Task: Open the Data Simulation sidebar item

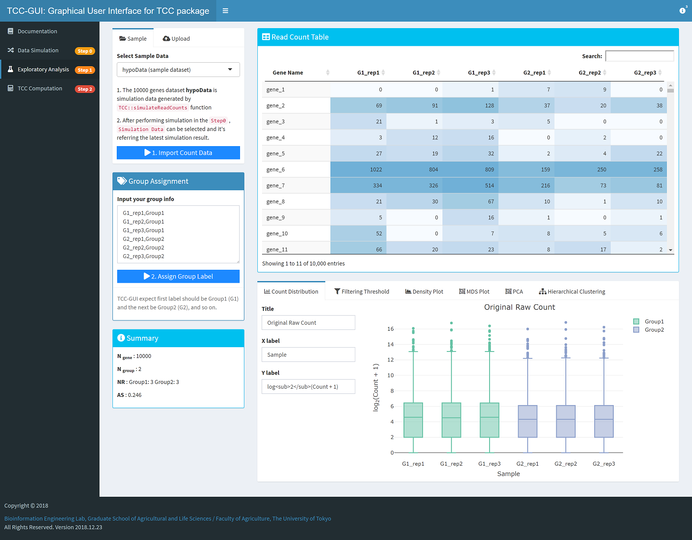Action: pyautogui.click(x=38, y=50)
